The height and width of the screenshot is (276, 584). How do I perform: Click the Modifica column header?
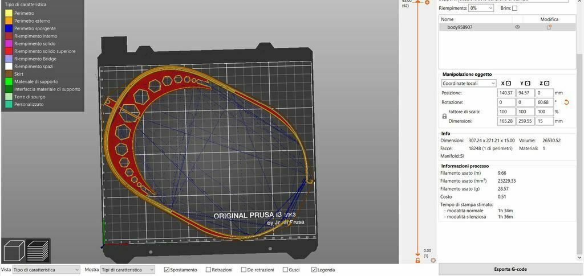coord(549,19)
